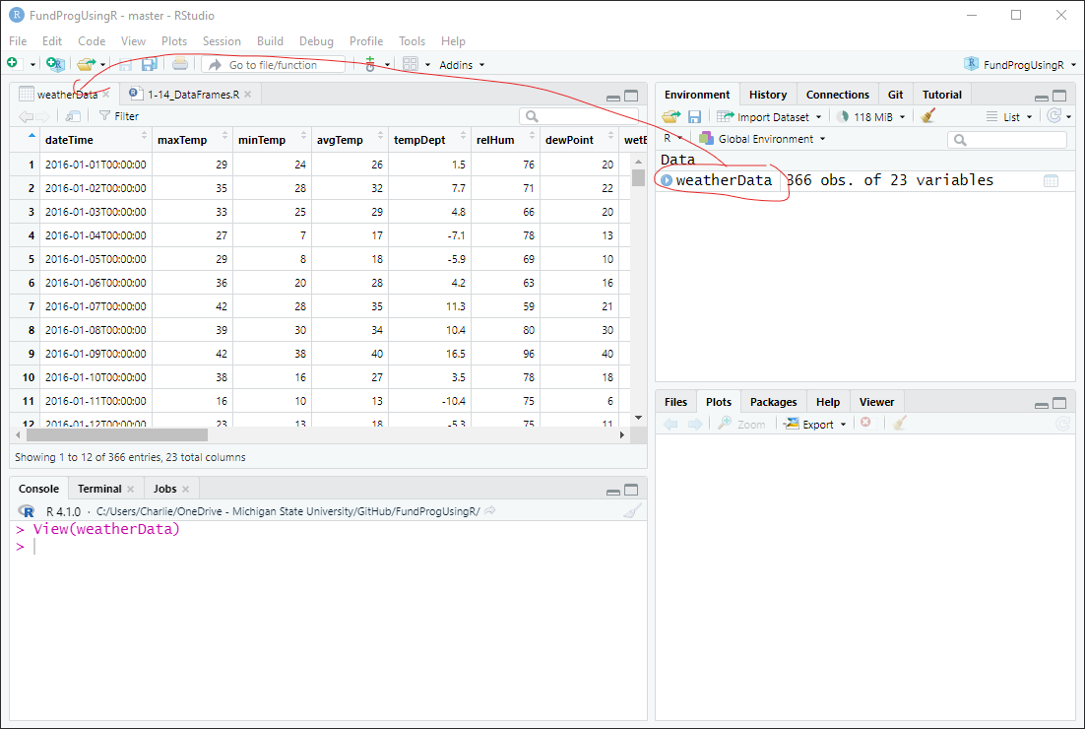Click Go to file/function field
1085x729 pixels.
click(274, 64)
